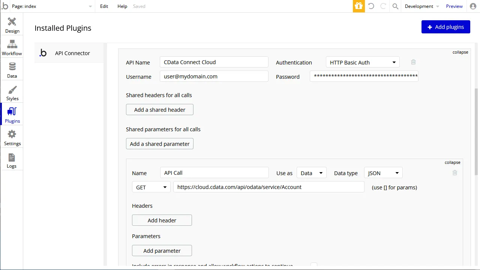Click the Add plugins button
The image size is (480, 270).
pos(445,27)
